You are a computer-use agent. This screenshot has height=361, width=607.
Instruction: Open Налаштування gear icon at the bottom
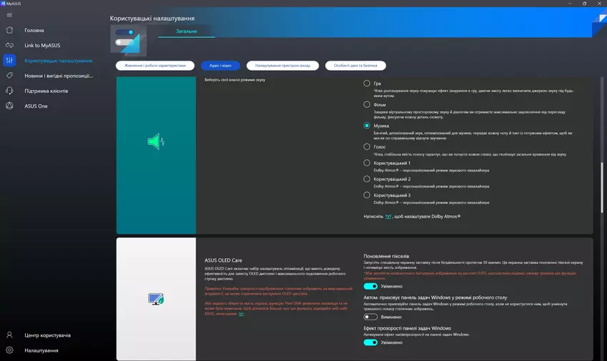[x=9, y=350]
